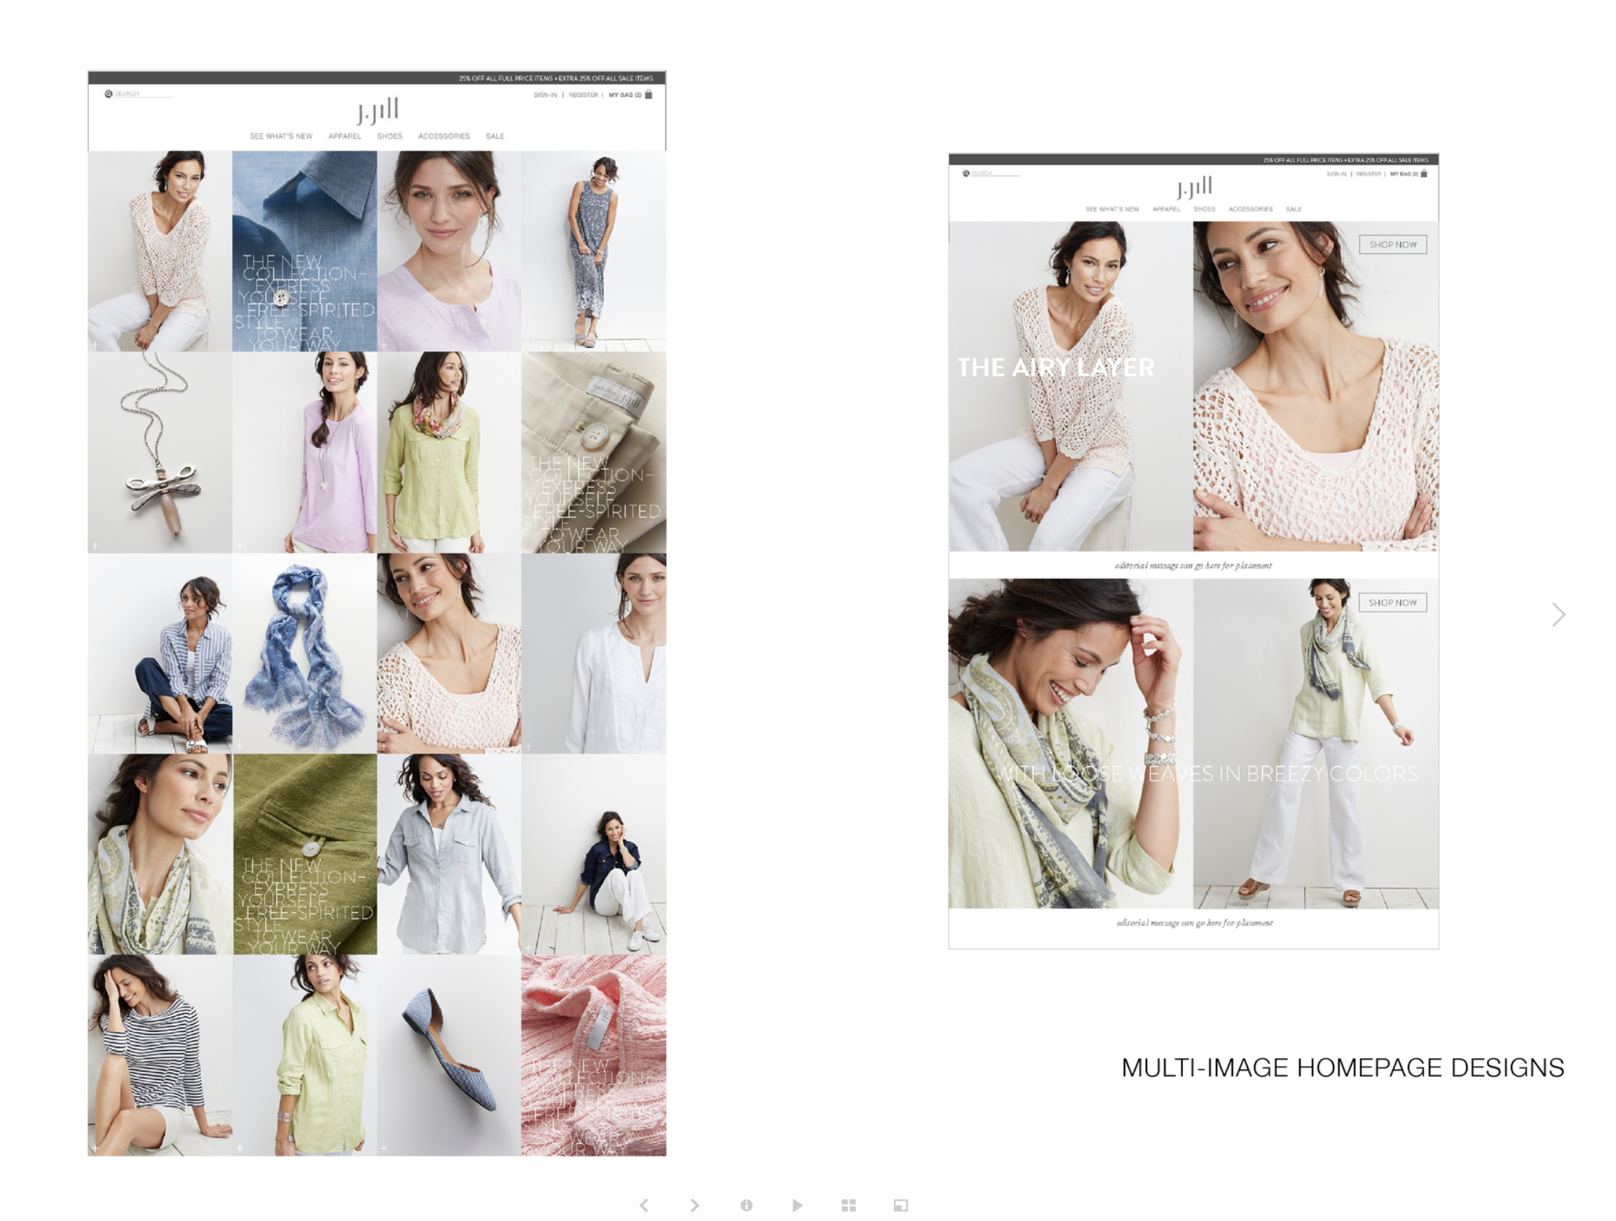Click the SIGN-IN link on right mockup
The height and width of the screenshot is (1221, 1616).
(x=1336, y=173)
